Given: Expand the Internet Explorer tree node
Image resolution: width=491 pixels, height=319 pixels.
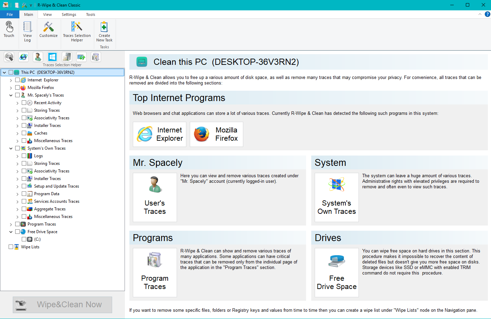Looking at the screenshot, I should coord(11,80).
